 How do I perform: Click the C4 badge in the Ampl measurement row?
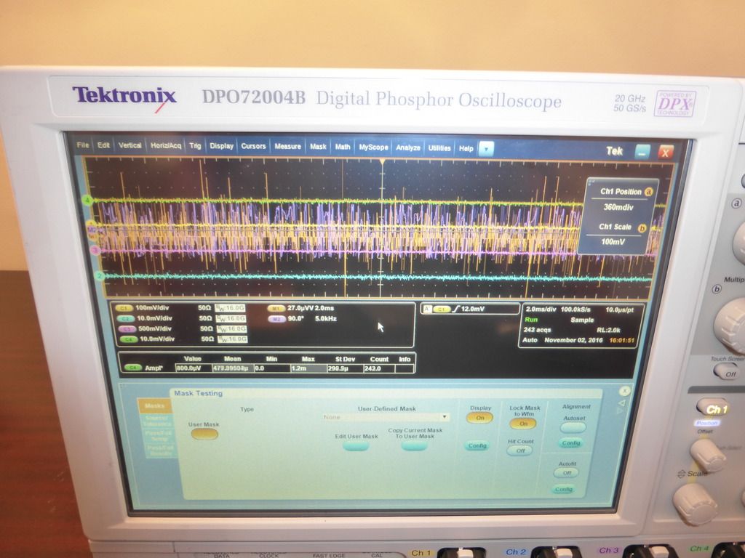pos(133,368)
